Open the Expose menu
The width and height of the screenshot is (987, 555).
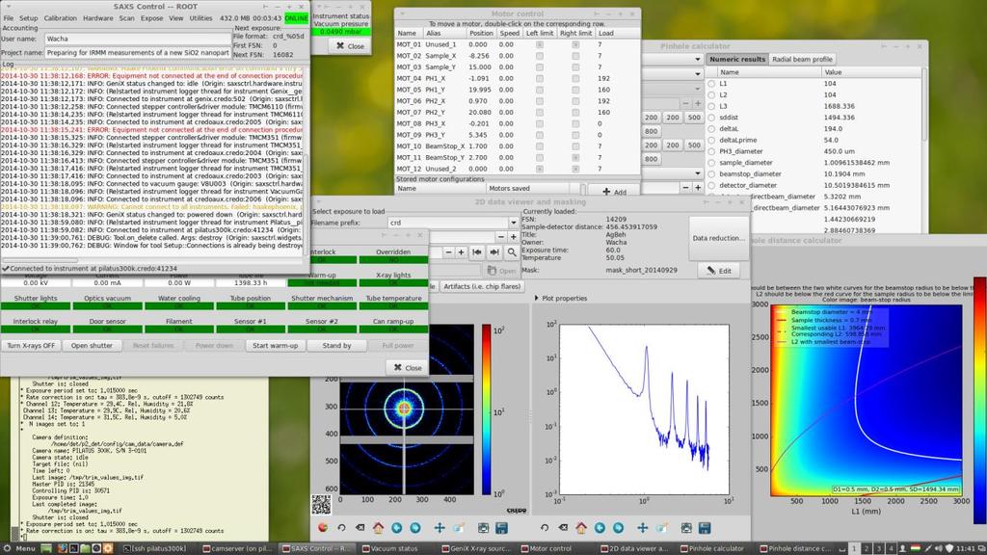point(151,18)
